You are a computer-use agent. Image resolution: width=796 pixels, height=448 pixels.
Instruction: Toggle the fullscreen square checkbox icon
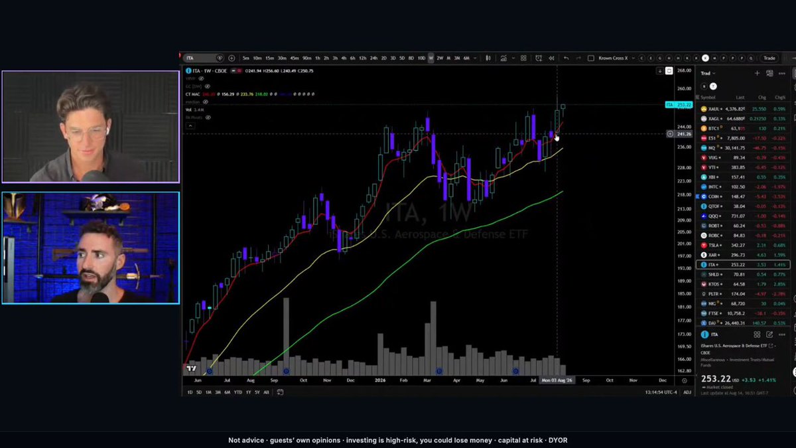pos(590,58)
